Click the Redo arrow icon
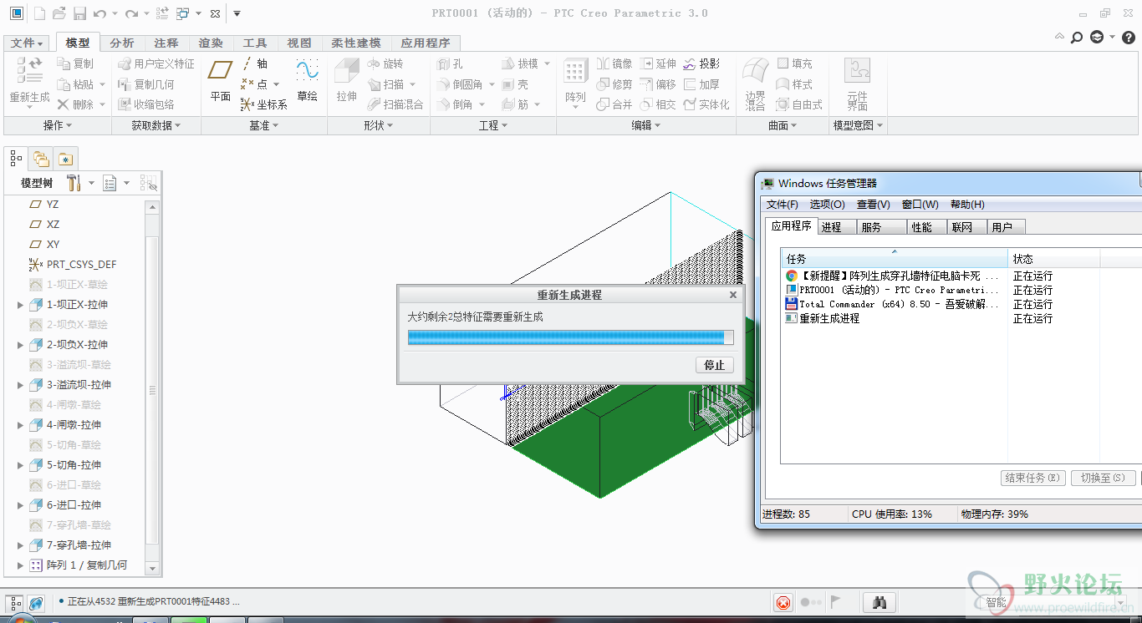The image size is (1142, 623). [131, 13]
